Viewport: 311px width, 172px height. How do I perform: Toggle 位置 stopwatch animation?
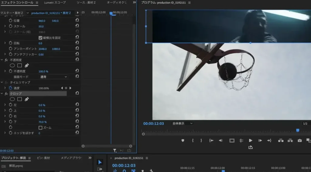coord(11,20)
